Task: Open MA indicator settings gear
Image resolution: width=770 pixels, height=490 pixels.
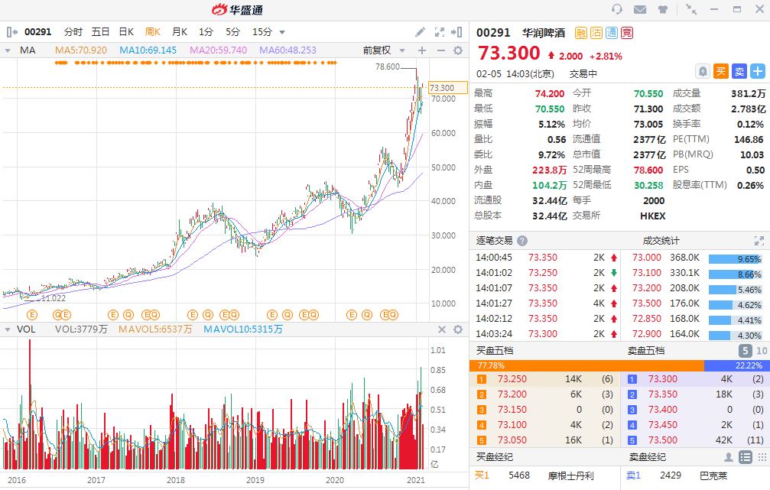Action: [x=458, y=50]
